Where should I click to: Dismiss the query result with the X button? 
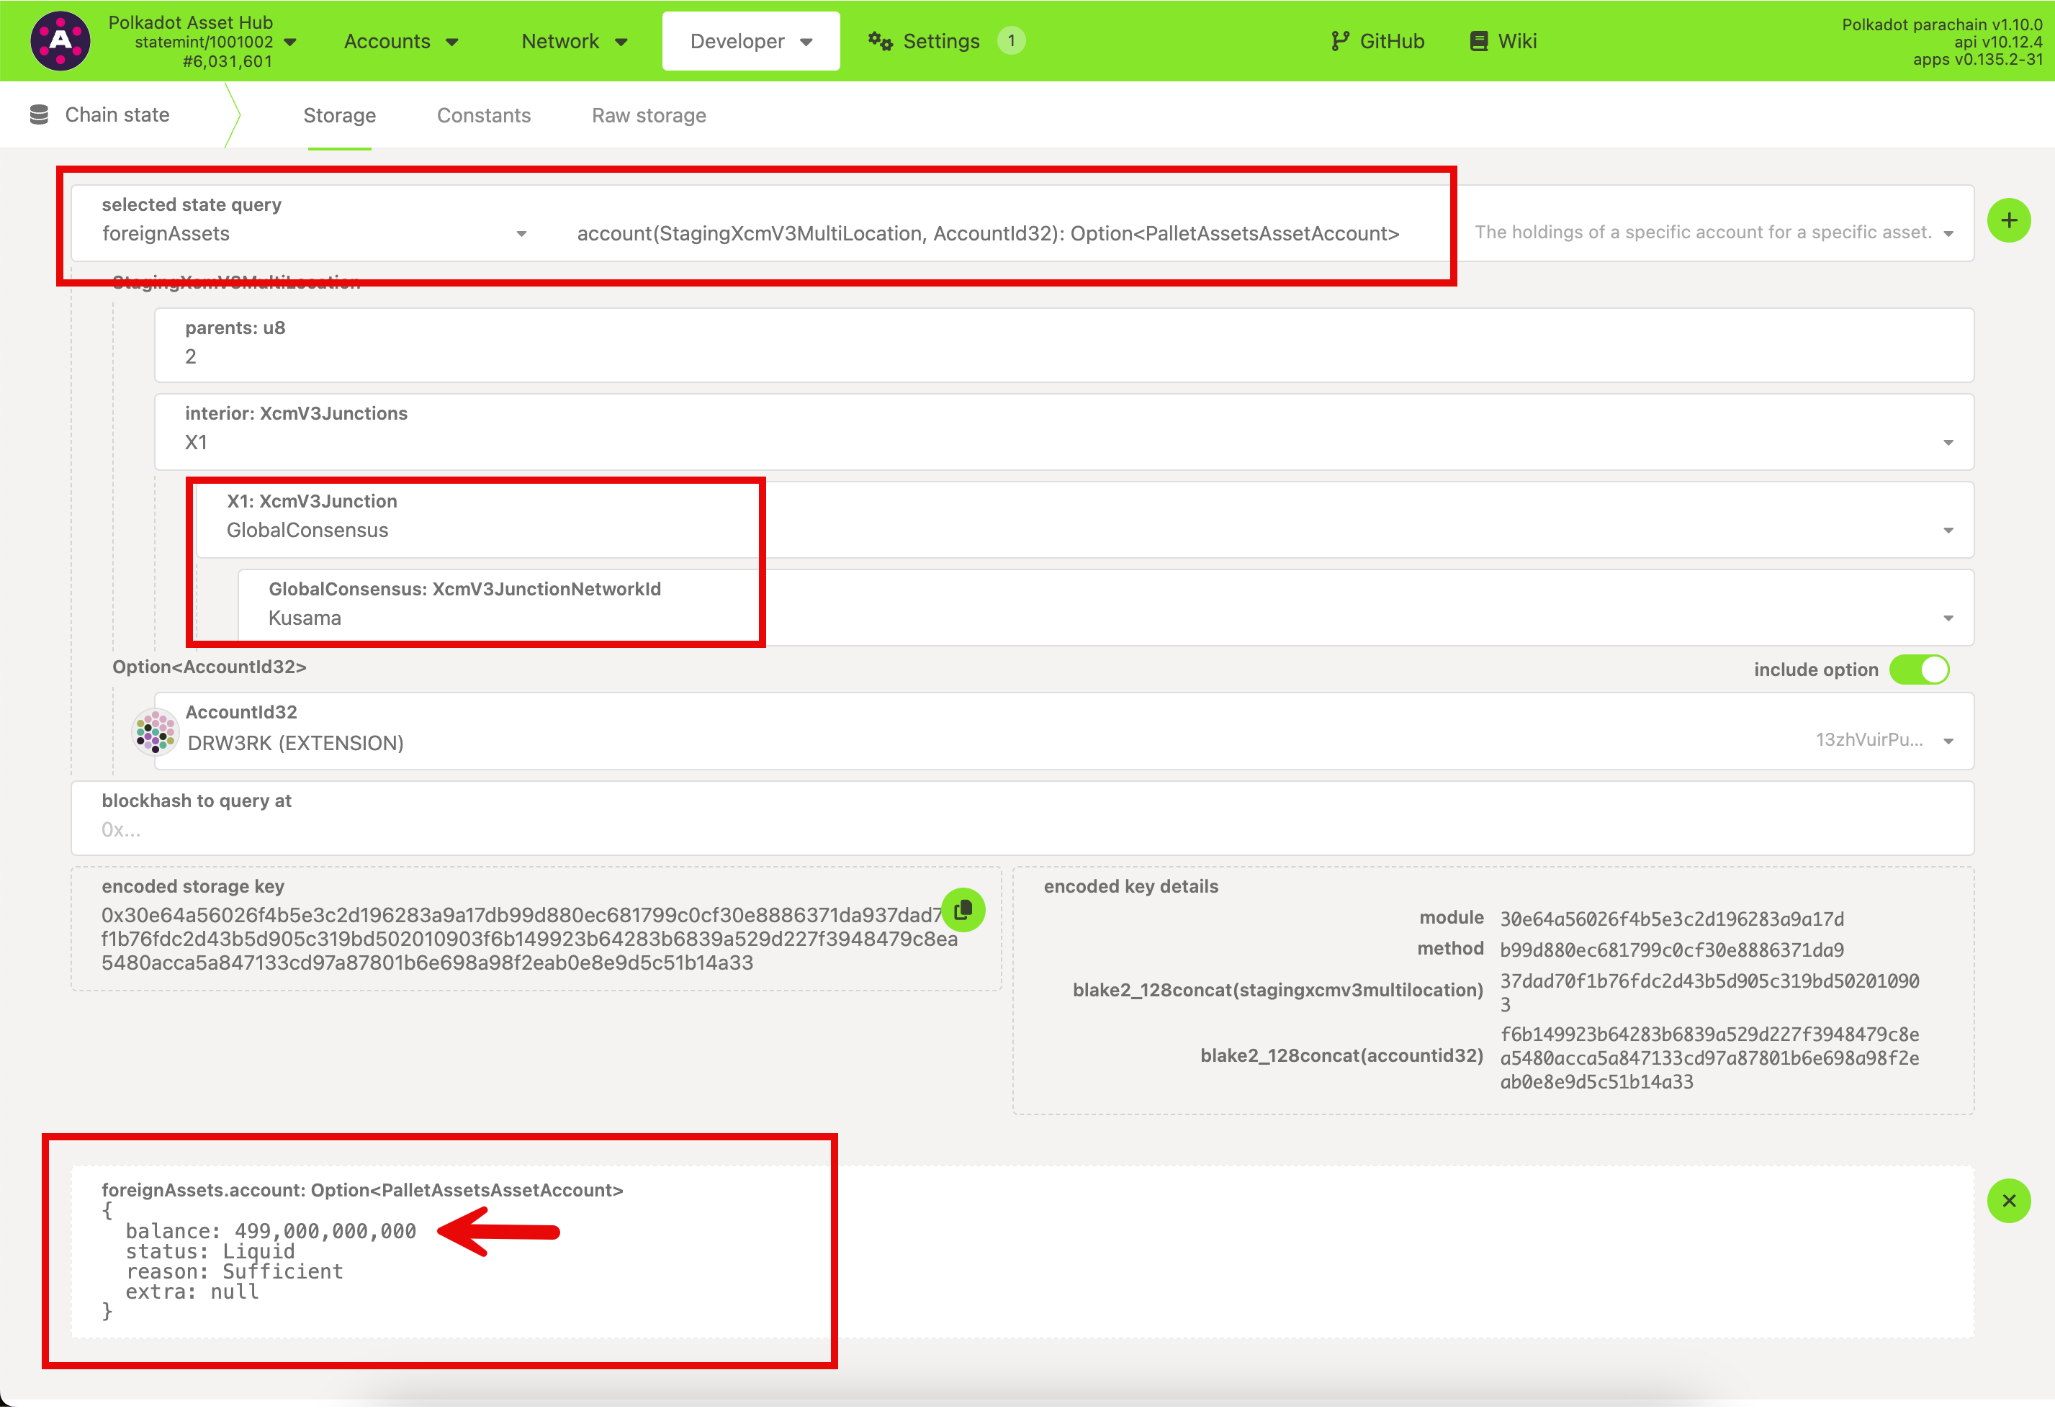(x=2009, y=1202)
